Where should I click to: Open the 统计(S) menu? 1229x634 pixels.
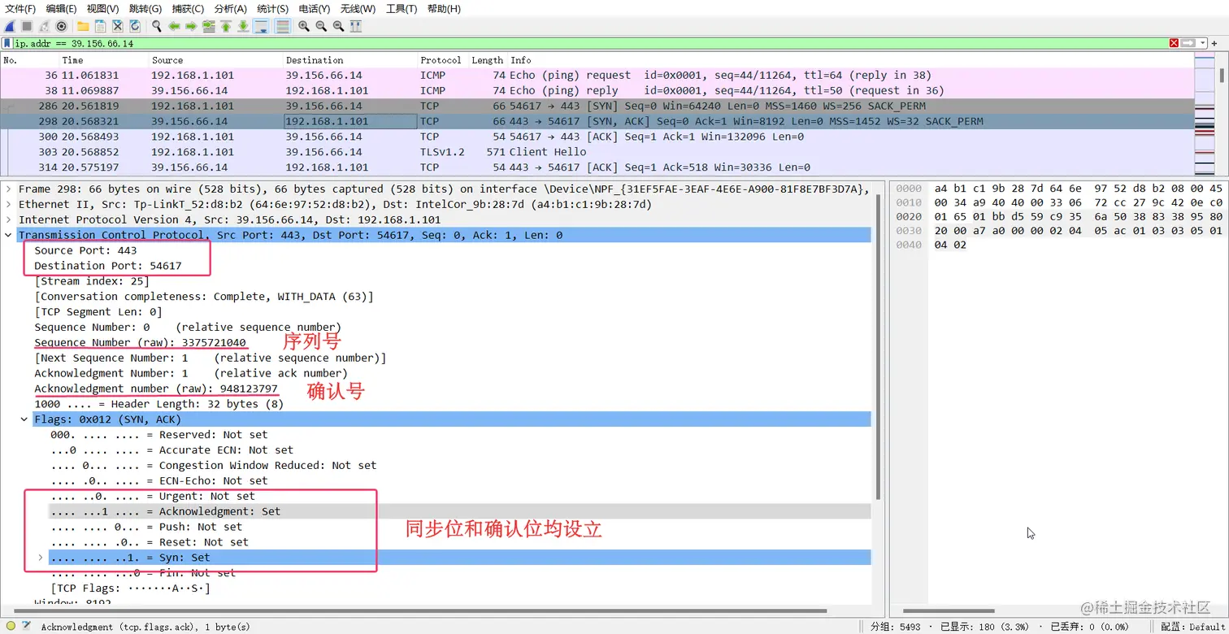[272, 9]
